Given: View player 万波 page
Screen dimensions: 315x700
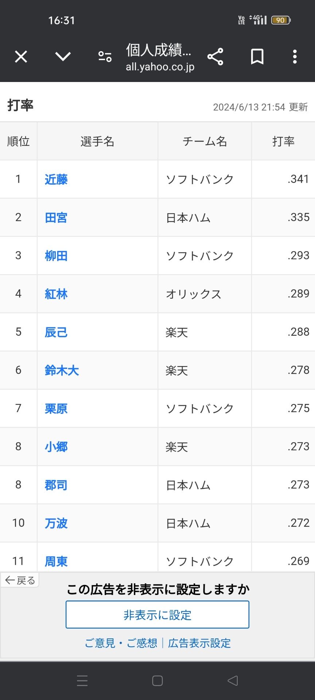Looking at the screenshot, I should [56, 523].
